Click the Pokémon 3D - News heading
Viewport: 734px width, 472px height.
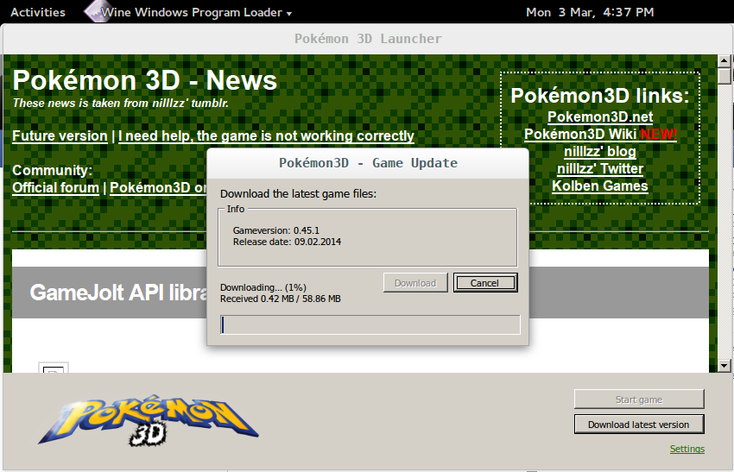(145, 80)
